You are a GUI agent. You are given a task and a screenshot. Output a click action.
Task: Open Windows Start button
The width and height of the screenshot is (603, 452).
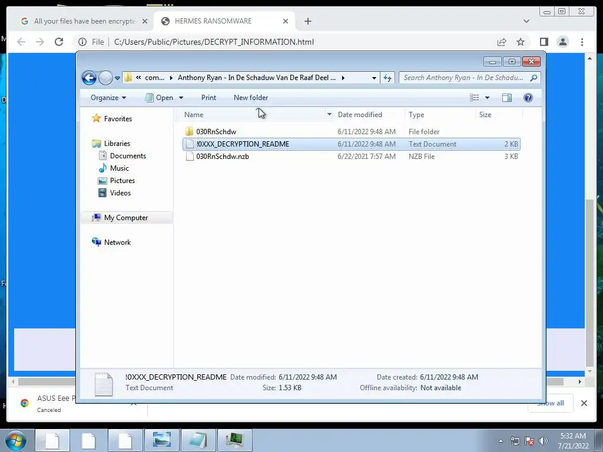(16, 440)
